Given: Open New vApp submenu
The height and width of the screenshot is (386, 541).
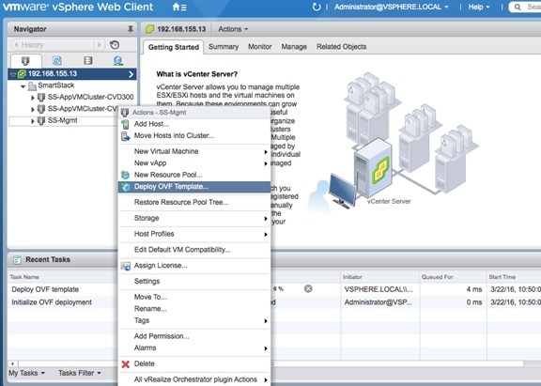Looking at the screenshot, I should (194, 163).
